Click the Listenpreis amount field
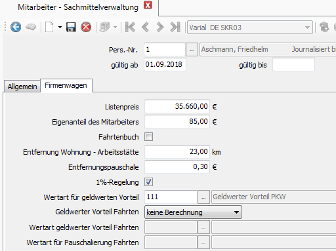Screen dimensions: 336x251 pyautogui.click(x=177, y=107)
